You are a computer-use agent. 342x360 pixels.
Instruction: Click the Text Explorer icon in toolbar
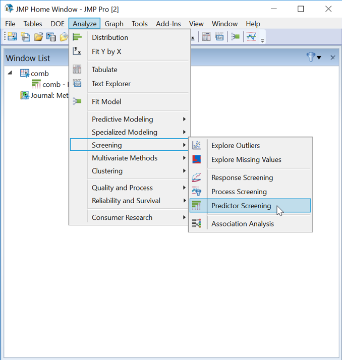coord(219,37)
